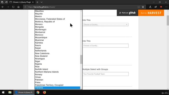Select Nigeria option

pyautogui.click(x=58, y=64)
